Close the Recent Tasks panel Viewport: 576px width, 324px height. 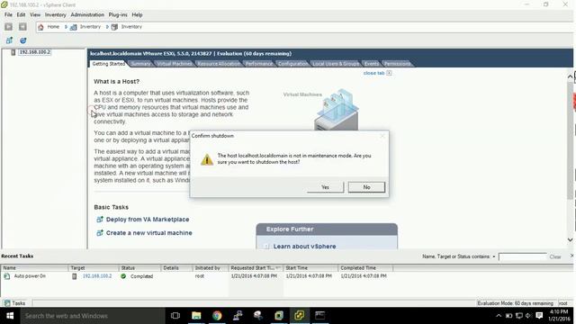coord(571,256)
